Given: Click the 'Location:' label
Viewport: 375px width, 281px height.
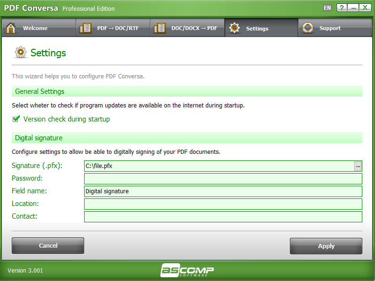Looking at the screenshot, I should coord(25,204).
